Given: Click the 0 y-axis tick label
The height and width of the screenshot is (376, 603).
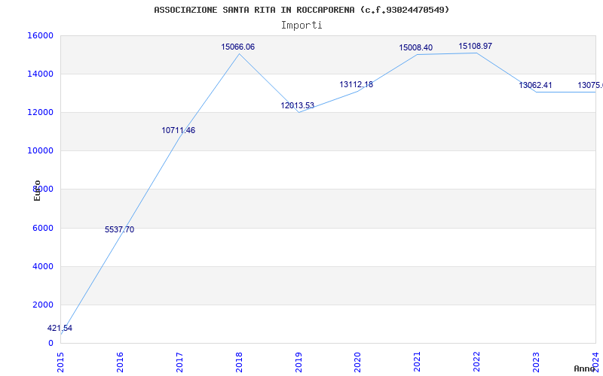Looking at the screenshot, I should tap(51, 344).
